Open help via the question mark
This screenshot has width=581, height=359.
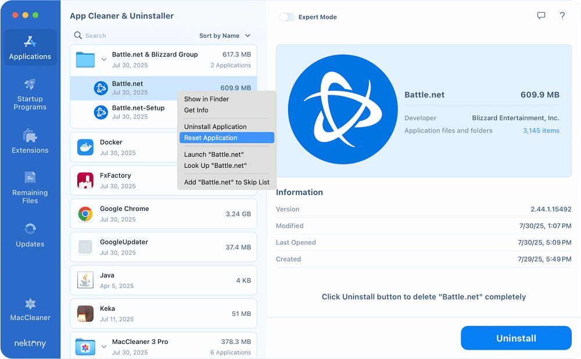point(562,16)
